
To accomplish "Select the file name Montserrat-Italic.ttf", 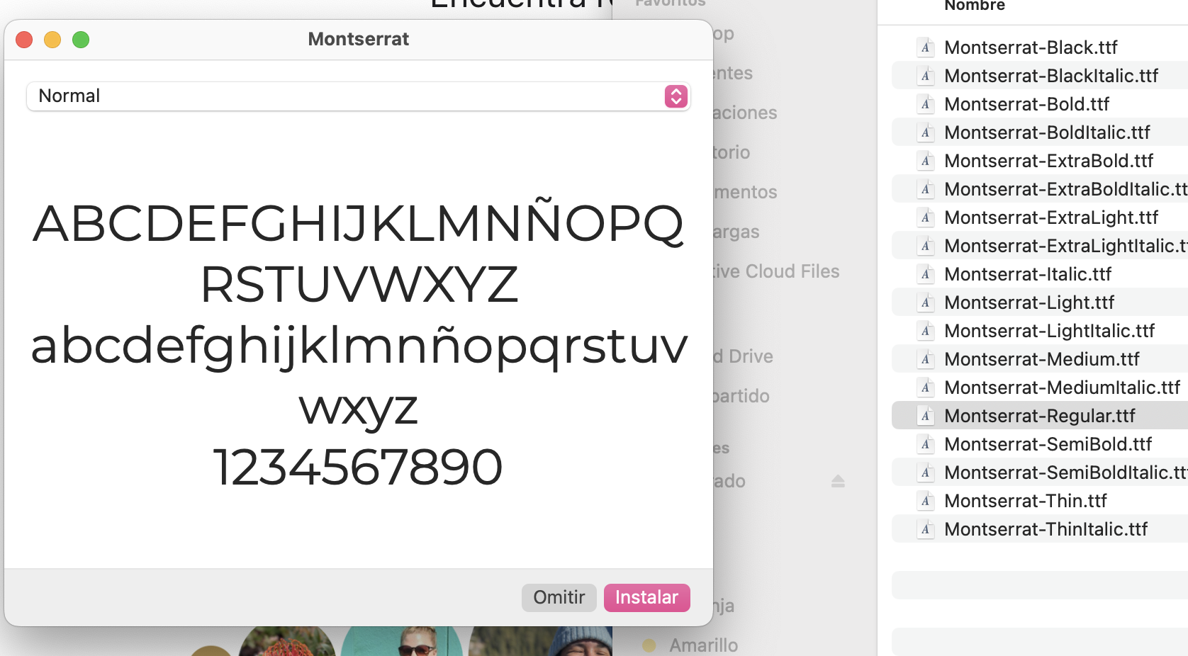I will (1028, 274).
